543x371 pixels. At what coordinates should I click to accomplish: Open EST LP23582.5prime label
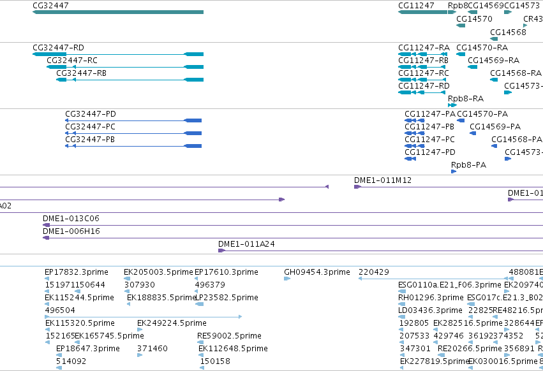coord(228,298)
